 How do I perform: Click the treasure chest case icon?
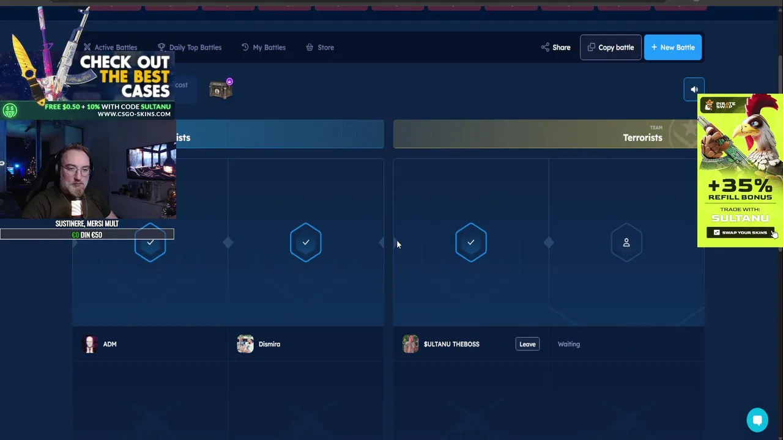pos(221,89)
